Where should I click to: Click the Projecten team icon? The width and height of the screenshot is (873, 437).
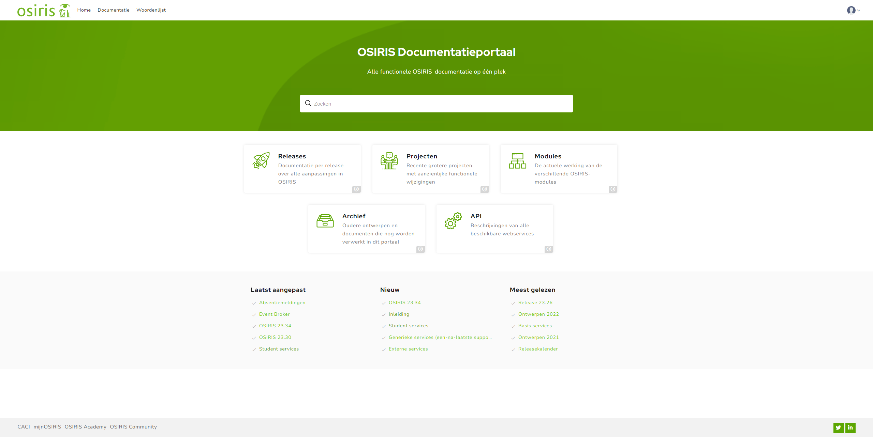[x=389, y=161]
